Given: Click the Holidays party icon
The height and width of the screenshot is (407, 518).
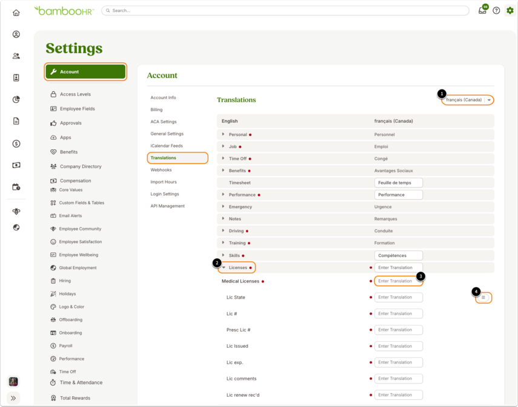Looking at the screenshot, I should [53, 293].
